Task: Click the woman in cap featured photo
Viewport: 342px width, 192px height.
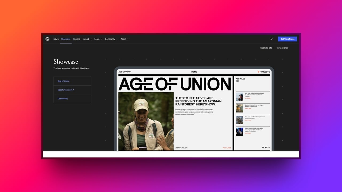Action: [x=146, y=121]
